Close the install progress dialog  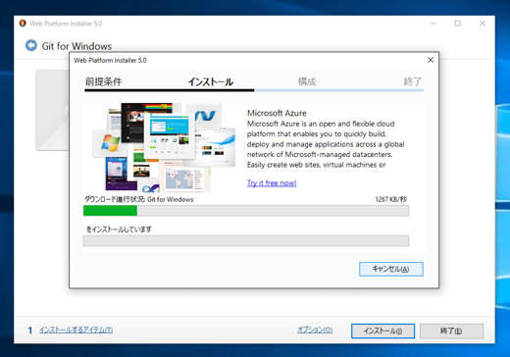click(431, 60)
